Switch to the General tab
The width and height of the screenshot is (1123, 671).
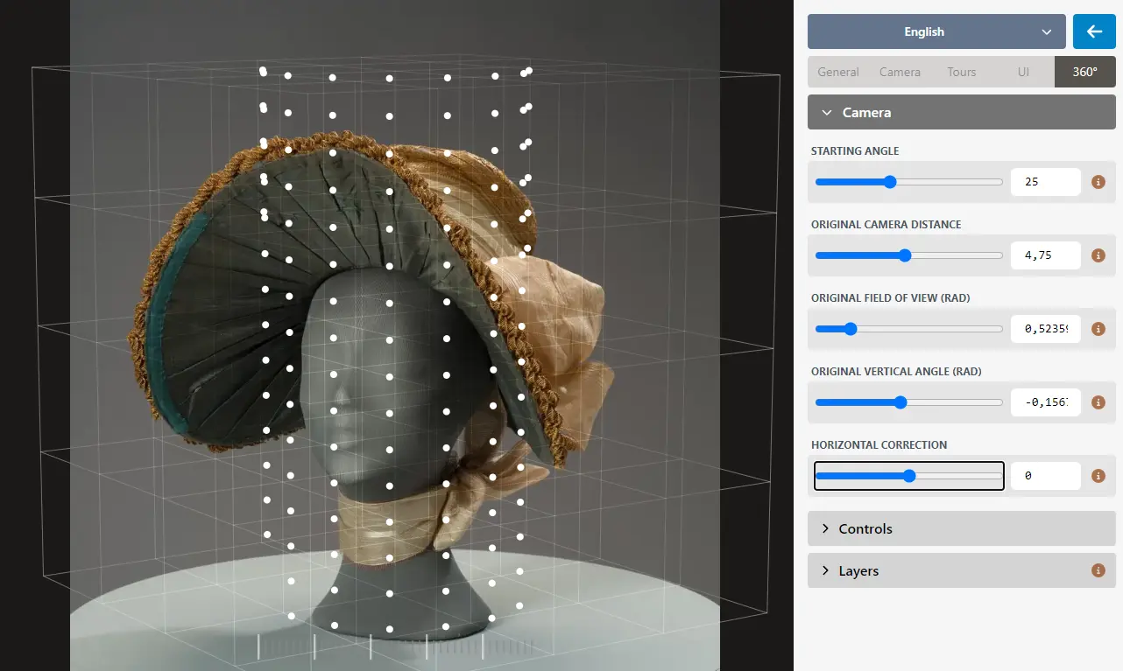837,72
